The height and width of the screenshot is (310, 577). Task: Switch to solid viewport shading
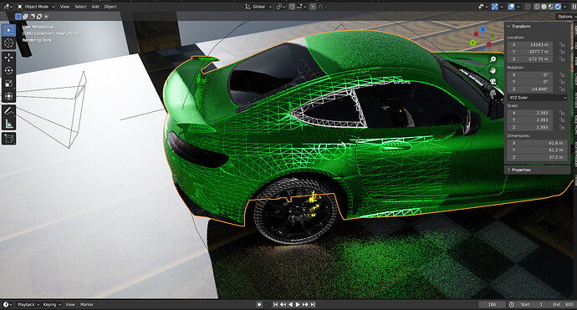pyautogui.click(x=544, y=7)
